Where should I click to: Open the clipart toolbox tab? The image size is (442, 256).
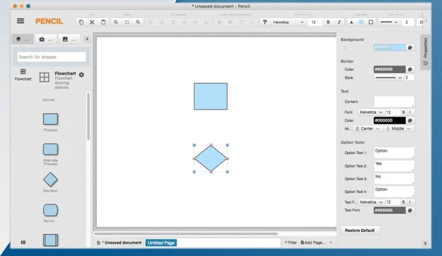point(45,39)
